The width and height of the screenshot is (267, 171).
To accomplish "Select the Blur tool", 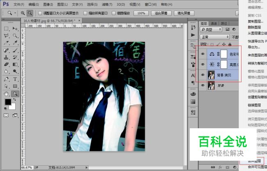I will (x=6, y=71).
